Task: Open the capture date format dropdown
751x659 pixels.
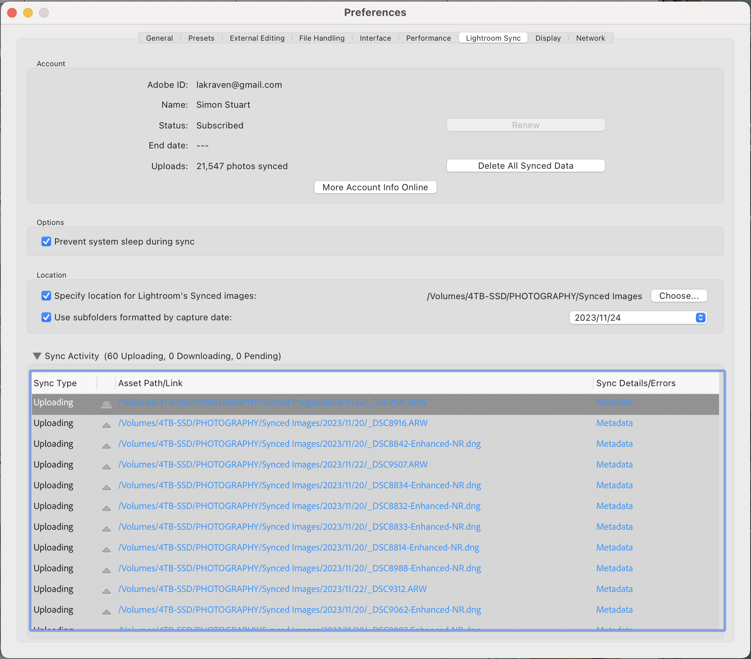Action: pyautogui.click(x=638, y=318)
